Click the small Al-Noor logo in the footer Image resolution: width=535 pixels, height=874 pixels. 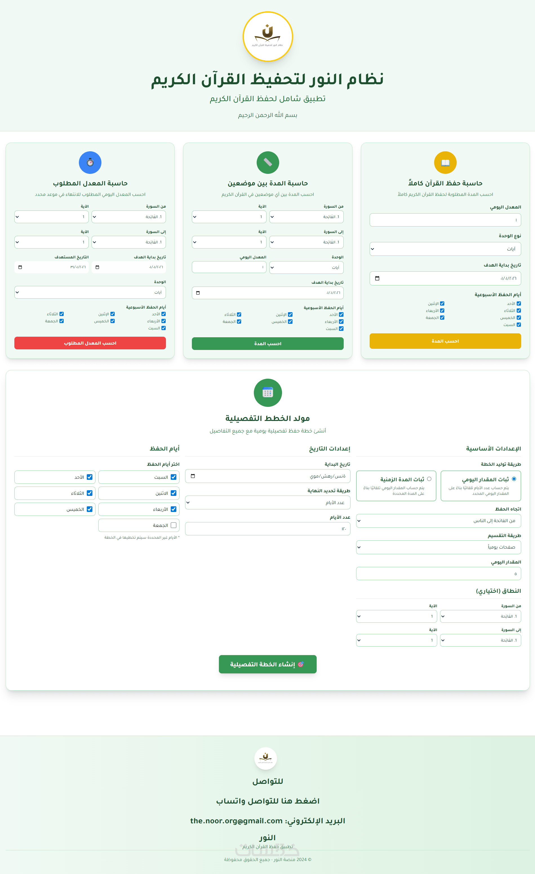[266, 758]
